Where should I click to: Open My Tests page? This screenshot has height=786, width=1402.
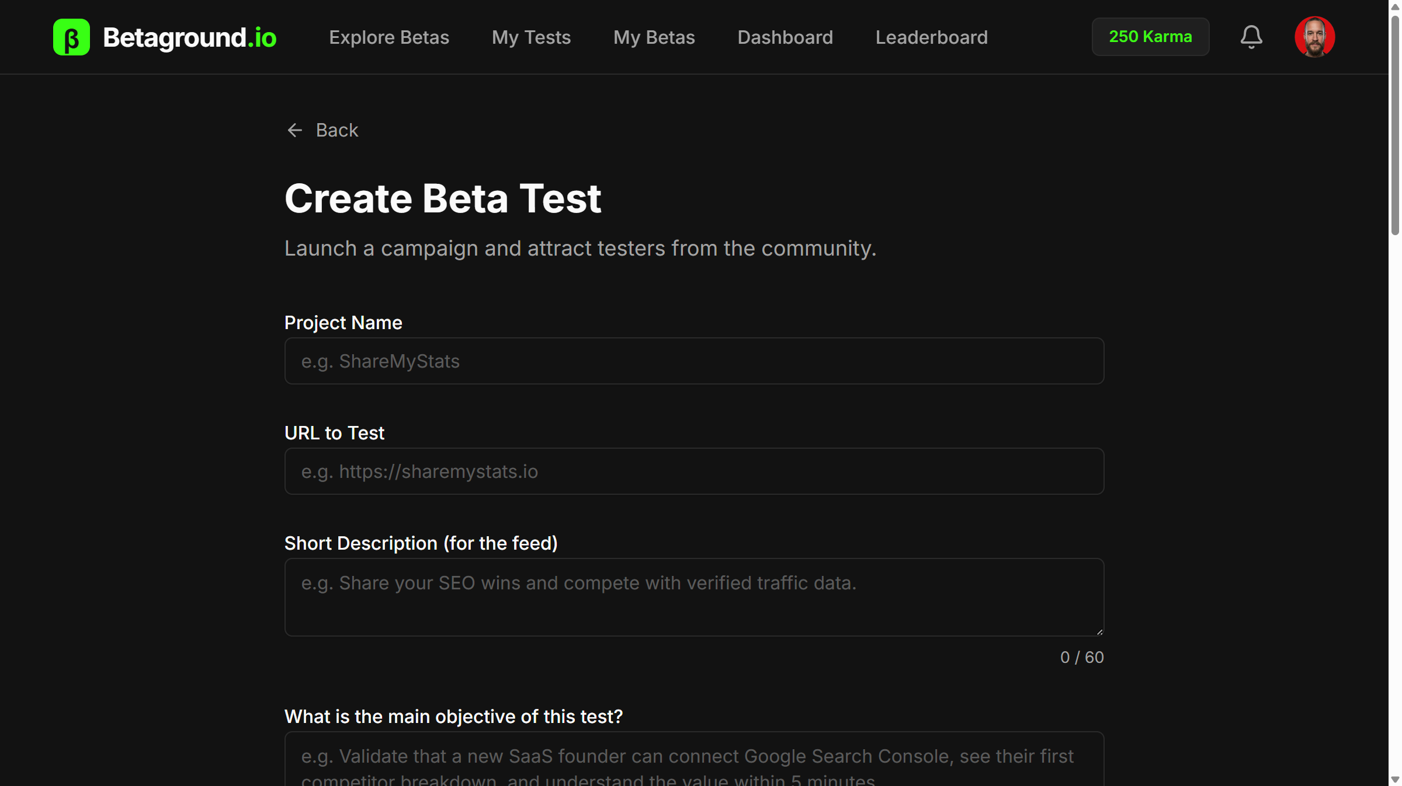pos(531,37)
